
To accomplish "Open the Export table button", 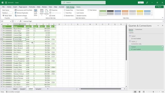I will click(x=42, y=13).
